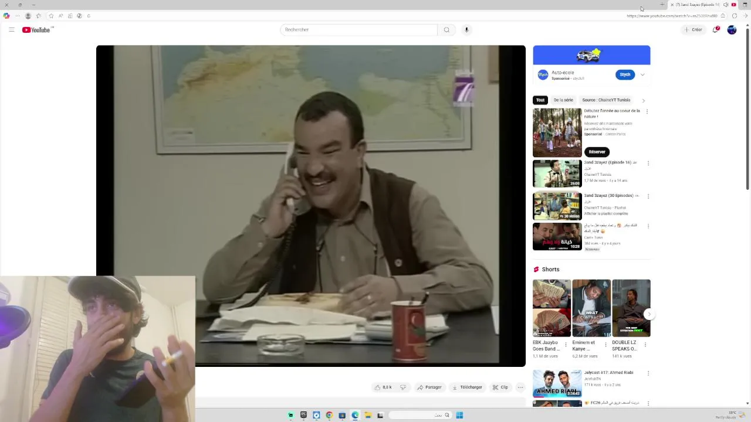Screen dimensions: 751x422
Task: Close the 3and 3zayez tab
Action: click(x=672, y=5)
